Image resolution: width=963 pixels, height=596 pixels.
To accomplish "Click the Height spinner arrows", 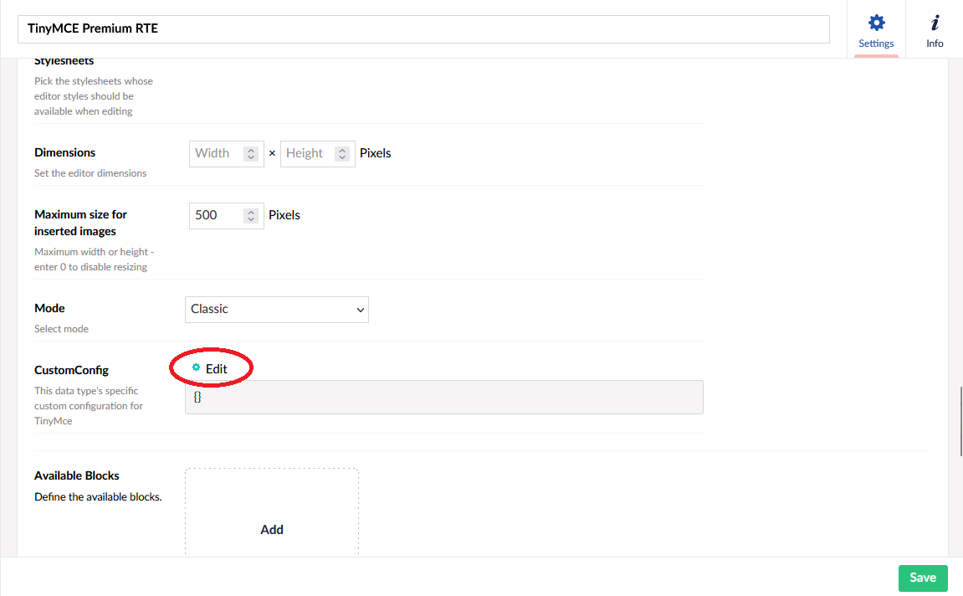I will pyautogui.click(x=342, y=154).
